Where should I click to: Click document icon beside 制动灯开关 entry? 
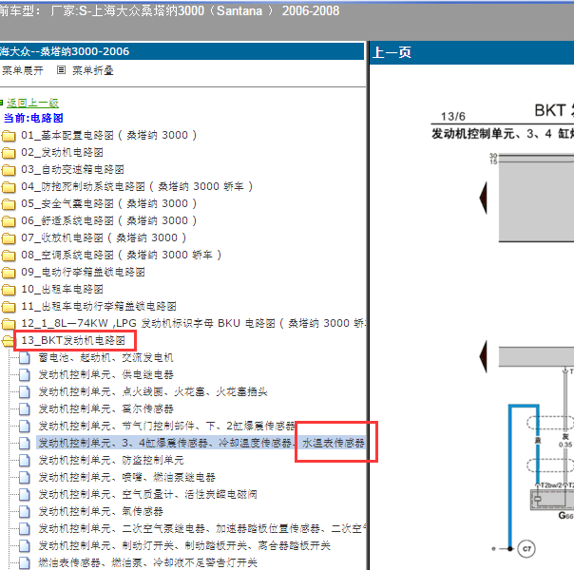[x=25, y=546]
